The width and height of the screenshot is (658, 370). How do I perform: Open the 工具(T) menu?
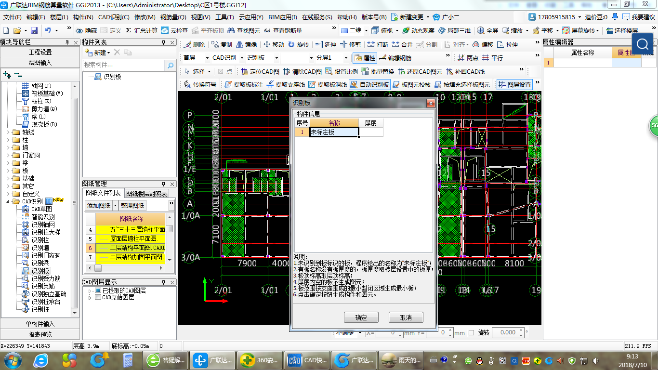[x=224, y=17]
